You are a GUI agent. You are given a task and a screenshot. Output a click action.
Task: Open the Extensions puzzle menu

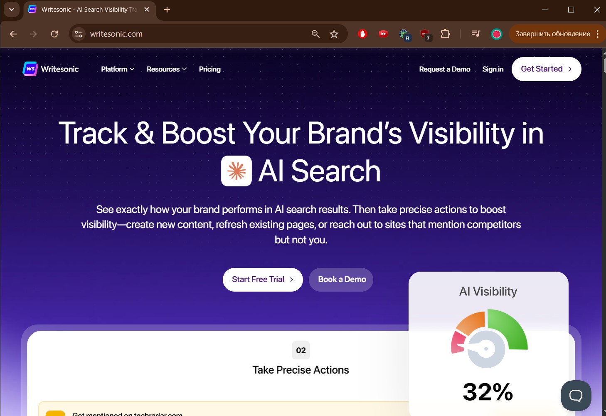pyautogui.click(x=445, y=34)
